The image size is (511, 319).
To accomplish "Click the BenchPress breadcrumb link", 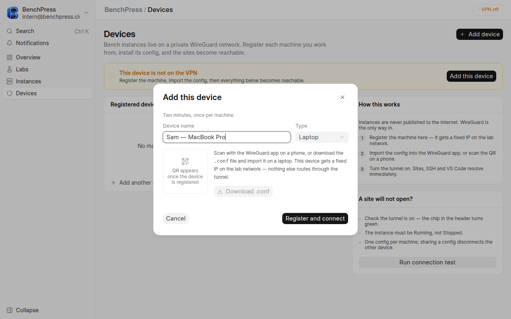I will click(x=123, y=10).
